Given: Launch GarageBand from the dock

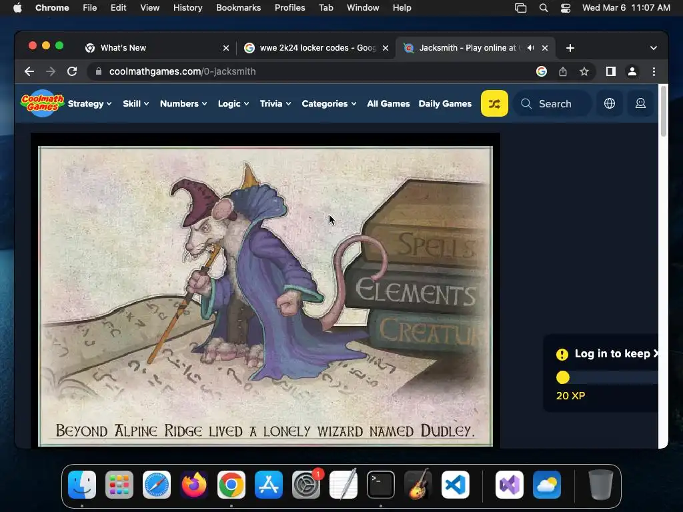Looking at the screenshot, I should 418,485.
